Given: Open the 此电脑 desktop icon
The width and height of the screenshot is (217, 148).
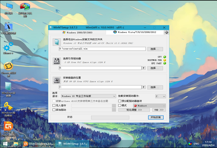Looking at the screenshot, I should (9, 9).
